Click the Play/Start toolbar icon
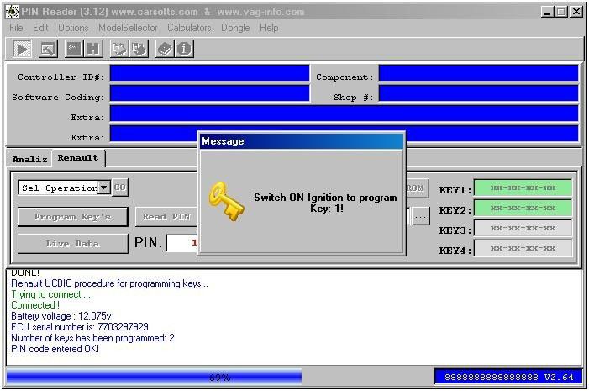 (x=22, y=49)
